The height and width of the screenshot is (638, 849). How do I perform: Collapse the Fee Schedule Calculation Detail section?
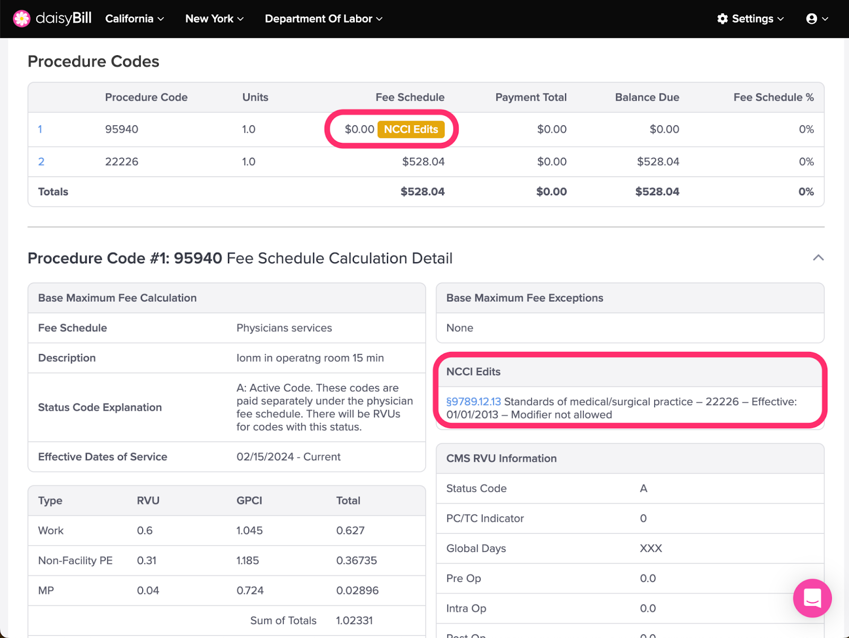818,258
